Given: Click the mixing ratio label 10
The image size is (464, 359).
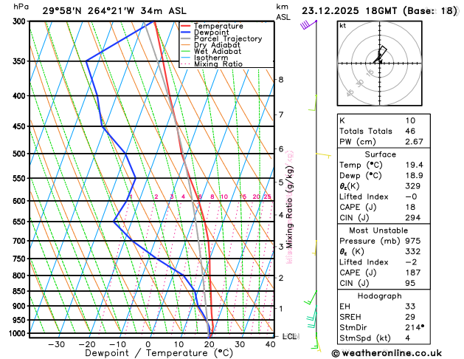Looking at the screenshot, I should tap(224, 197).
